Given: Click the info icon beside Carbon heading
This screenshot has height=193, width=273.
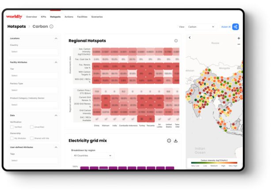Looking at the screenshot, I should tap(52, 26).
